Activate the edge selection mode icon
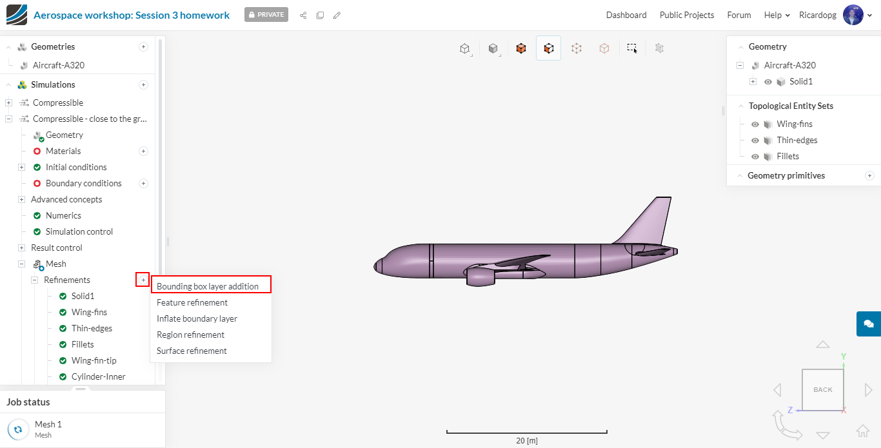 (604, 48)
